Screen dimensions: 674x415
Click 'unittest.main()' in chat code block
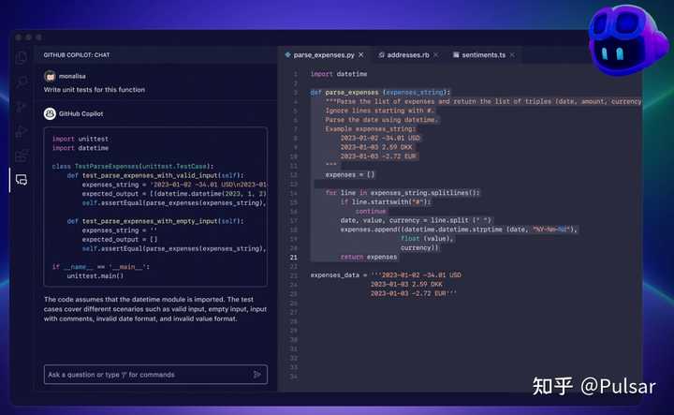[x=95, y=276]
